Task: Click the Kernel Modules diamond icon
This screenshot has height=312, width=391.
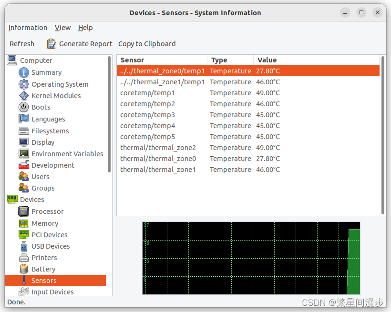Action: [24, 96]
